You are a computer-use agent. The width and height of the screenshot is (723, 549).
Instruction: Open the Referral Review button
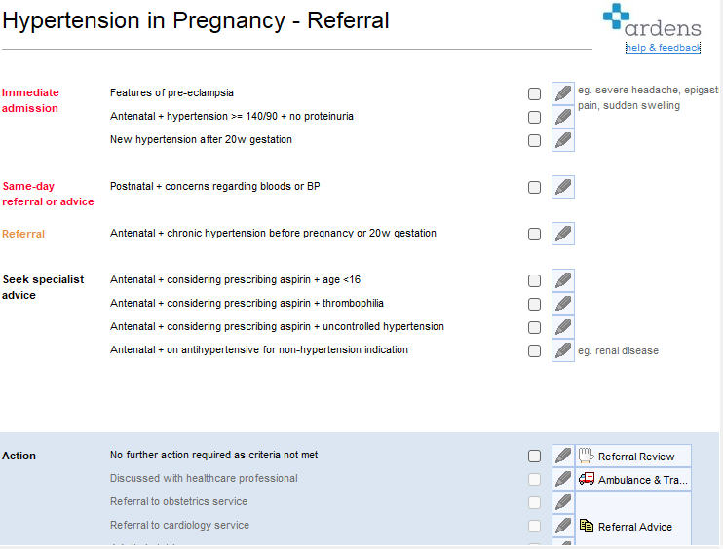[633, 457]
